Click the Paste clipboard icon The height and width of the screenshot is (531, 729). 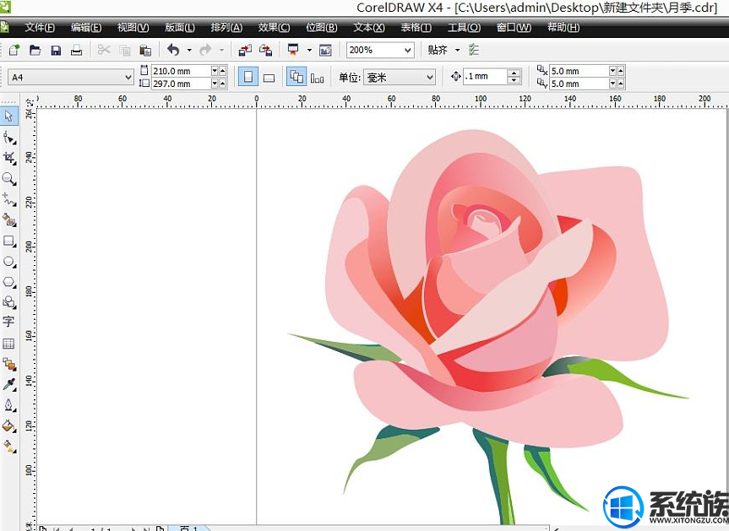click(x=145, y=50)
